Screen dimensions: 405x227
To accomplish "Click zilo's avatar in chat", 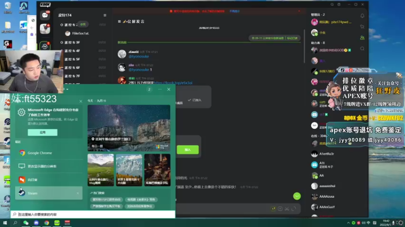I will point(122,68).
